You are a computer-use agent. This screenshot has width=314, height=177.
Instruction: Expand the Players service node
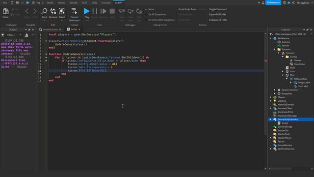click(x=270, y=97)
